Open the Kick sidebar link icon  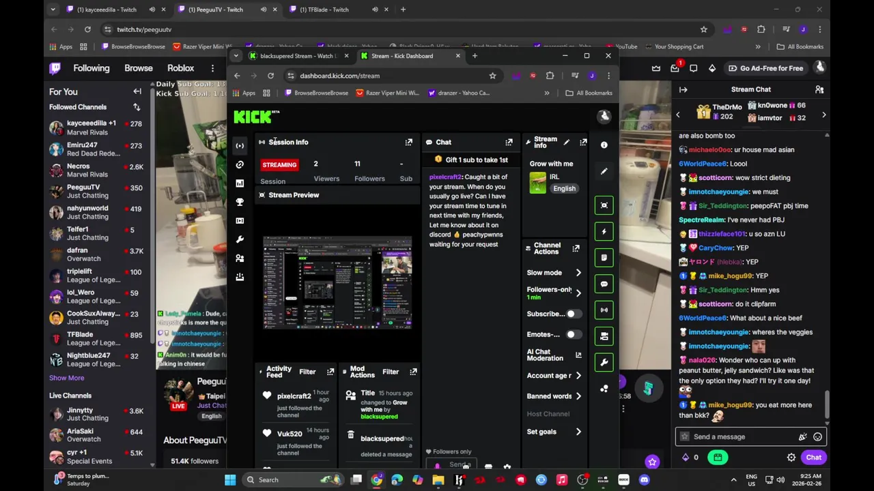pos(240,164)
